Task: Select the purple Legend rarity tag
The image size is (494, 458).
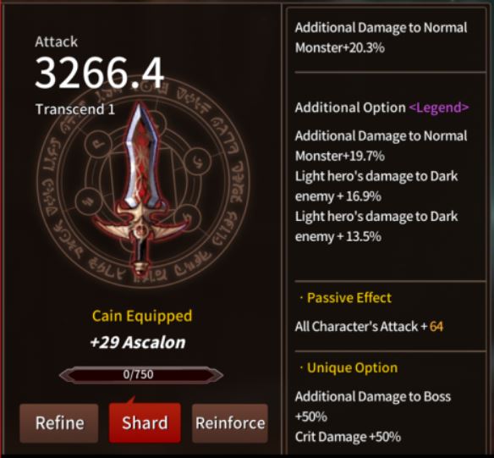Action: point(439,108)
